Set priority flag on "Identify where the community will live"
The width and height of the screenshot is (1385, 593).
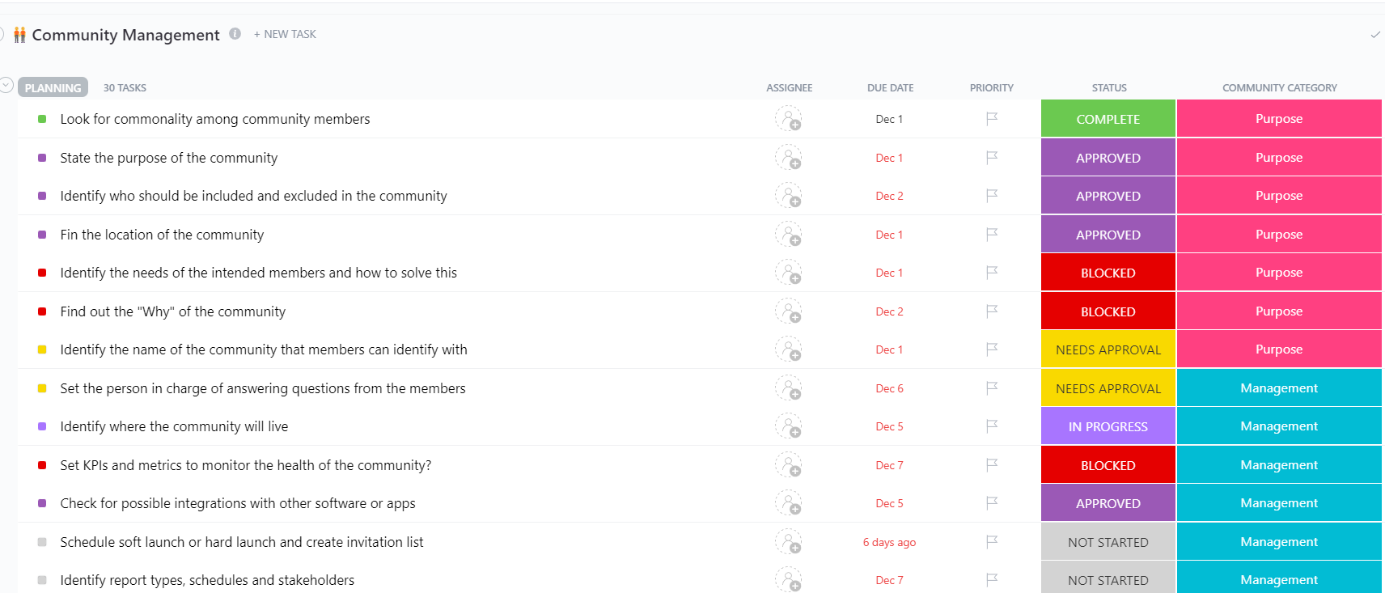tap(992, 426)
